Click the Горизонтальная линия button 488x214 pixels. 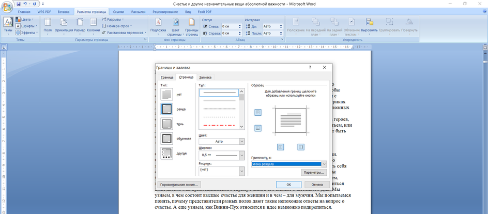179,185
